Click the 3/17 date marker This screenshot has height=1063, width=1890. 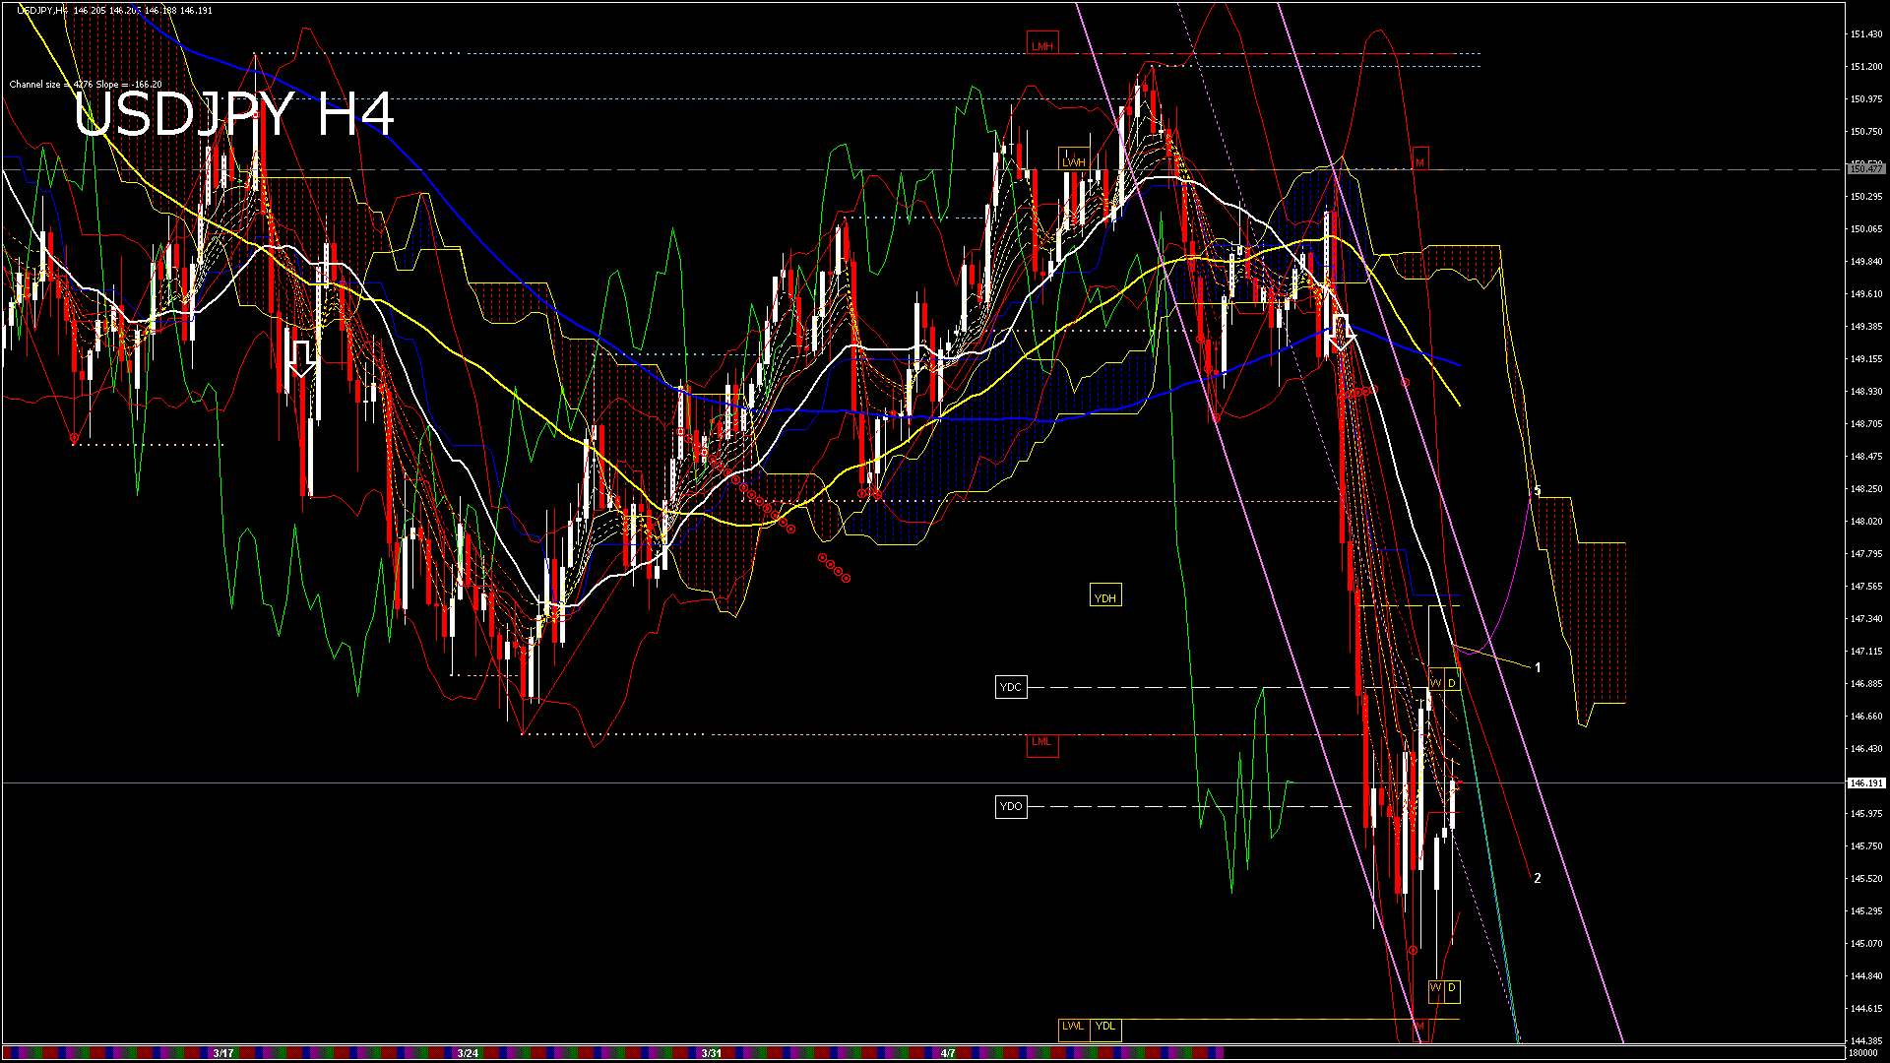click(223, 1053)
